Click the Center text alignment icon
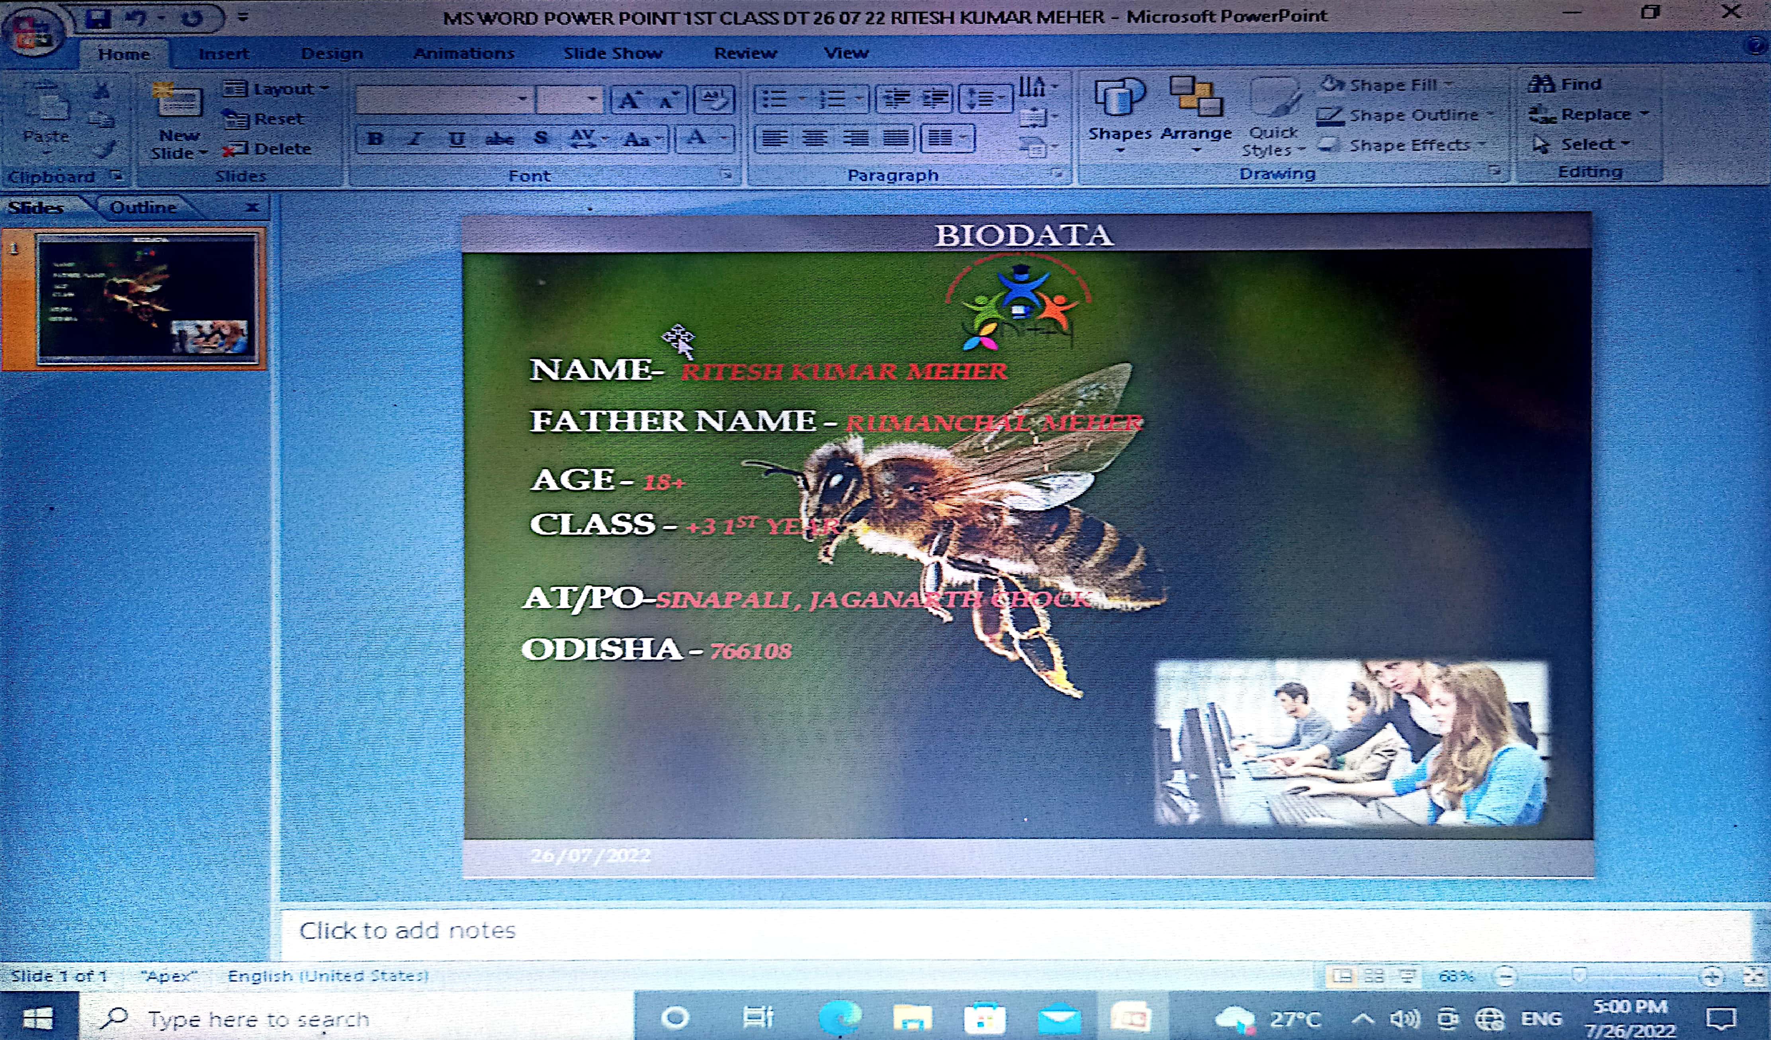Image resolution: width=1771 pixels, height=1040 pixels. coord(815,139)
